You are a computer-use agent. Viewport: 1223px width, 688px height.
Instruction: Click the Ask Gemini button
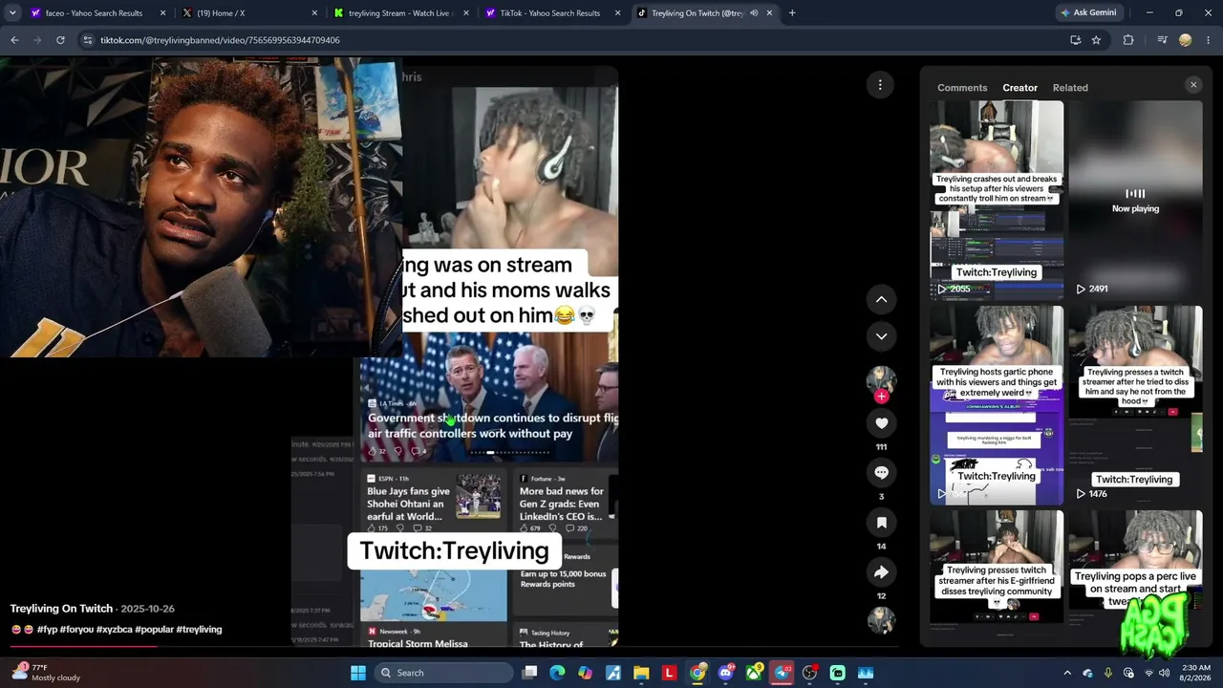[x=1087, y=13]
